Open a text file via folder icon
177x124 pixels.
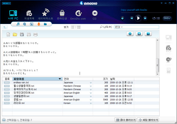15,35
